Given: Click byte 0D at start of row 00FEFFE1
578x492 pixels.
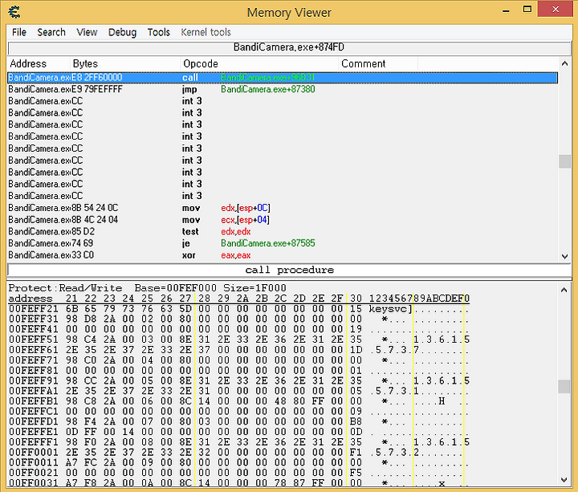Looking at the screenshot, I should tap(72, 432).
